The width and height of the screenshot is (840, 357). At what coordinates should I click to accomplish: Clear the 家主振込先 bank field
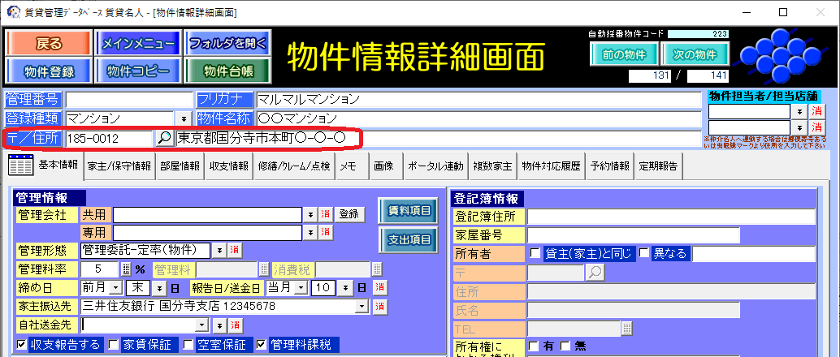(x=380, y=307)
